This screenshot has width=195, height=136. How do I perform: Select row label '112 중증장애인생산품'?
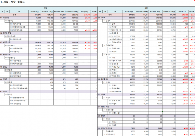[18, 27]
